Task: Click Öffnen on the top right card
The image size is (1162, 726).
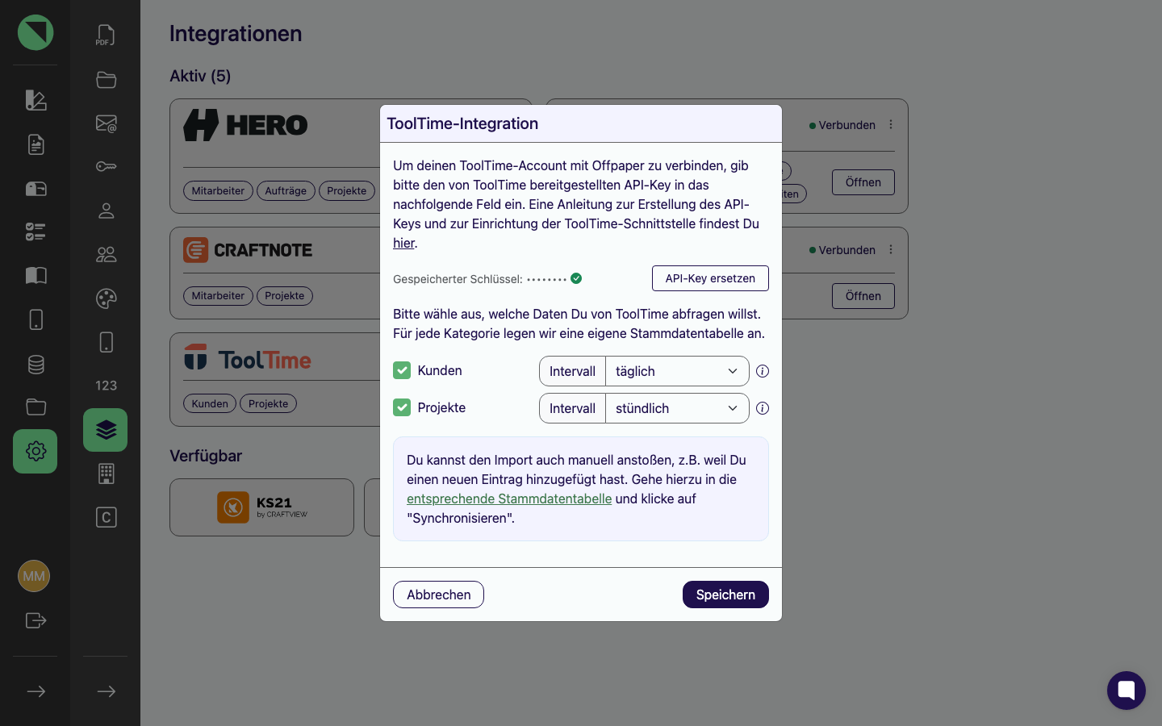Action: coord(863,182)
